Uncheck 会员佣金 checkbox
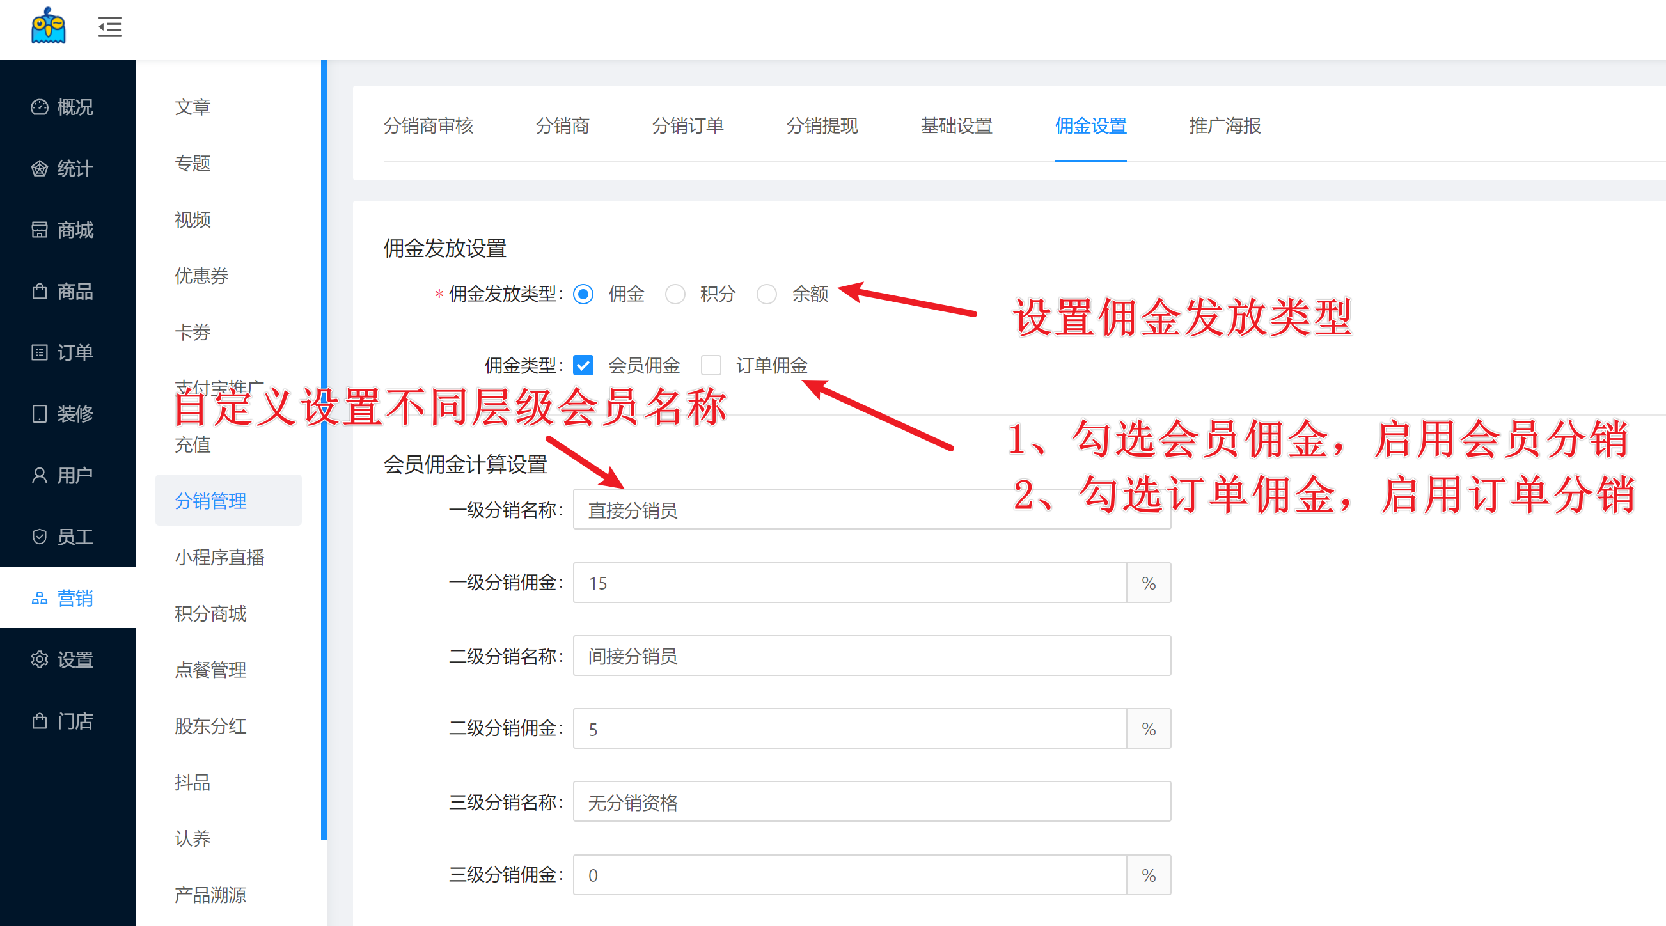The width and height of the screenshot is (1666, 926). [x=583, y=365]
